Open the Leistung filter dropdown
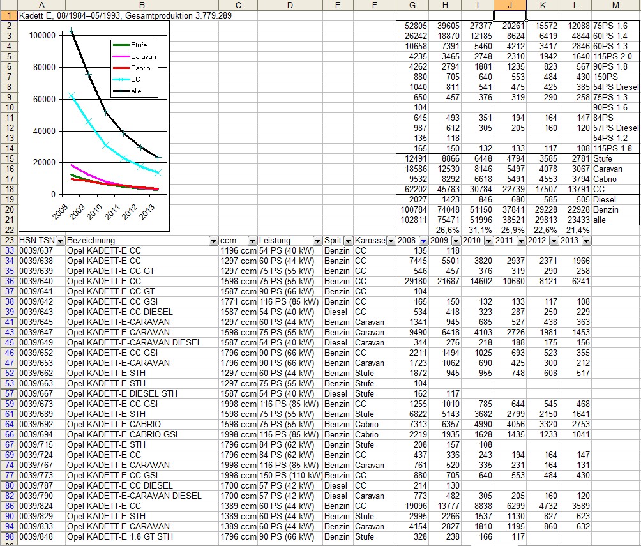This screenshot has width=641, height=546. [317, 241]
